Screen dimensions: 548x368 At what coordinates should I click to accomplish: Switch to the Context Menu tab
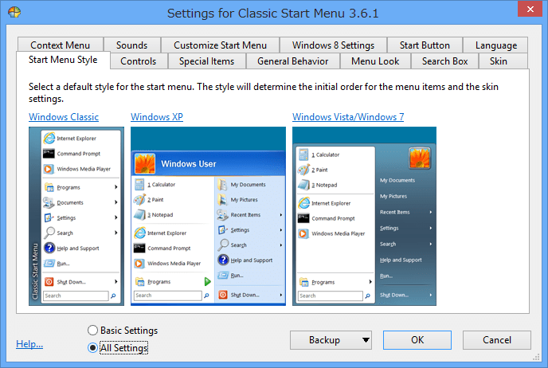[61, 45]
